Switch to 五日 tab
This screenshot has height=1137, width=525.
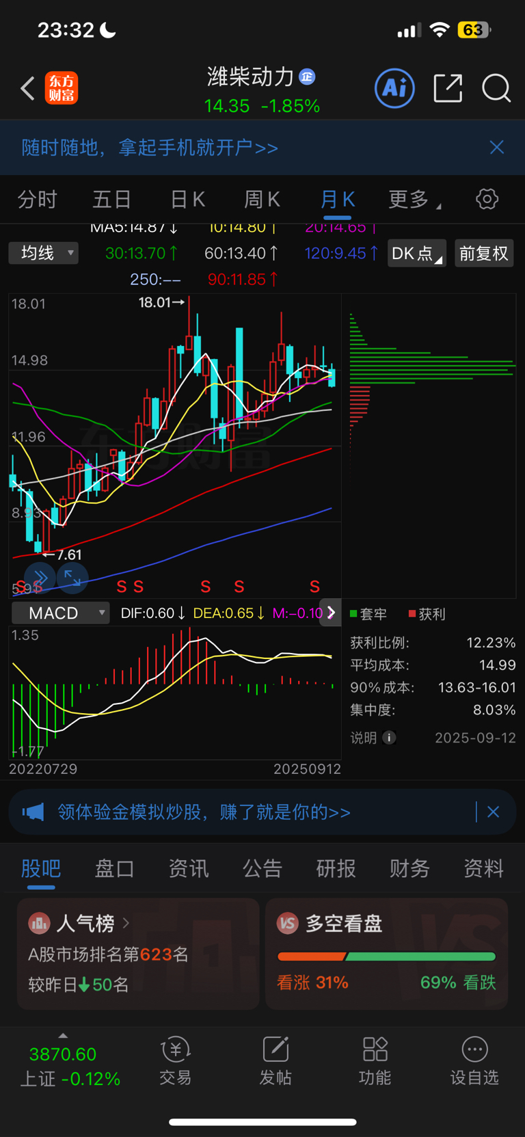pos(112,199)
